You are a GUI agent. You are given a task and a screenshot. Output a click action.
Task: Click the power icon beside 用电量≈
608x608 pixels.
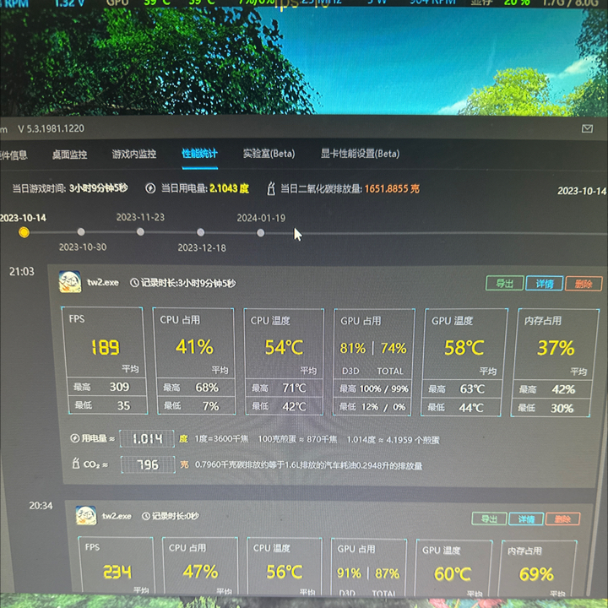74,438
